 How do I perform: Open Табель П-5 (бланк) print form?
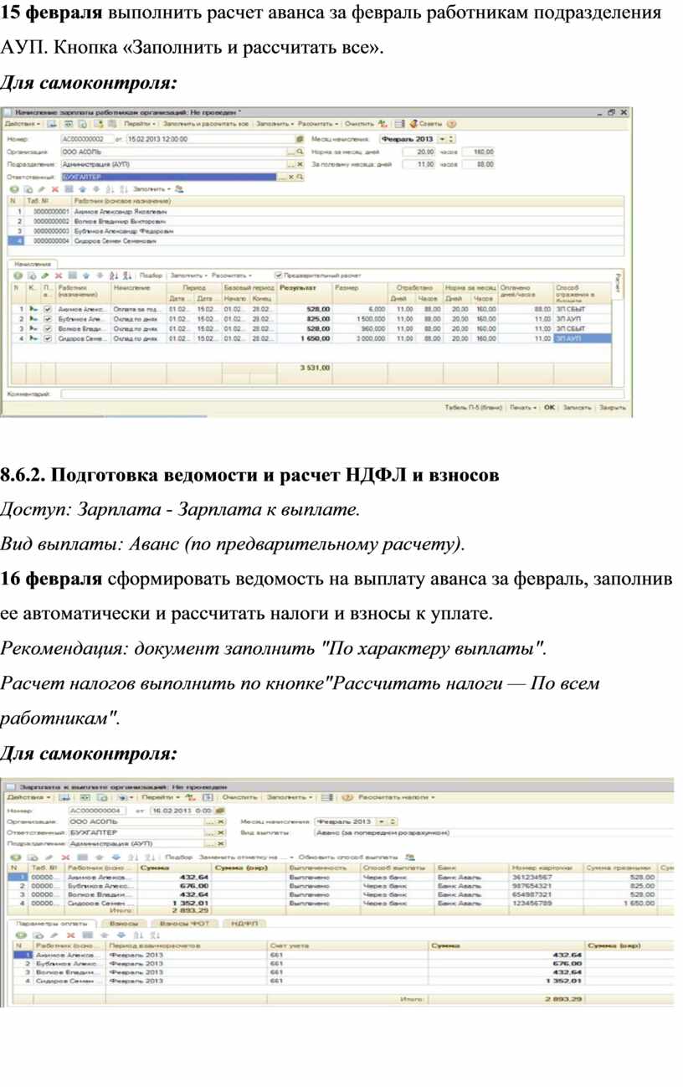473,408
